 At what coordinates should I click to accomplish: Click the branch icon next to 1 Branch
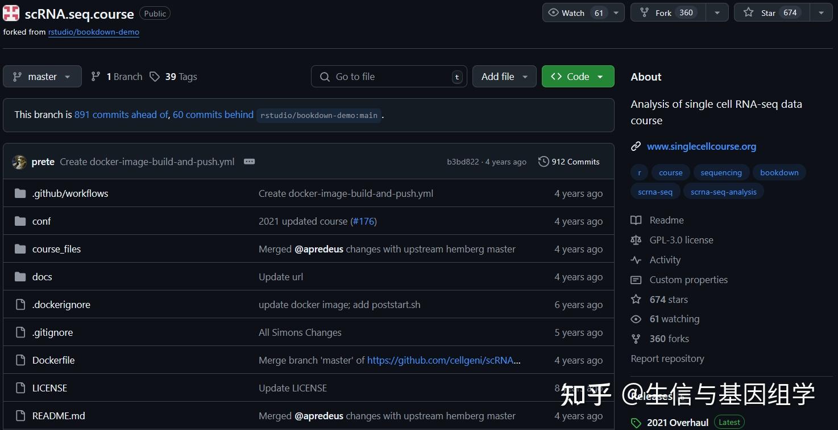tap(96, 76)
